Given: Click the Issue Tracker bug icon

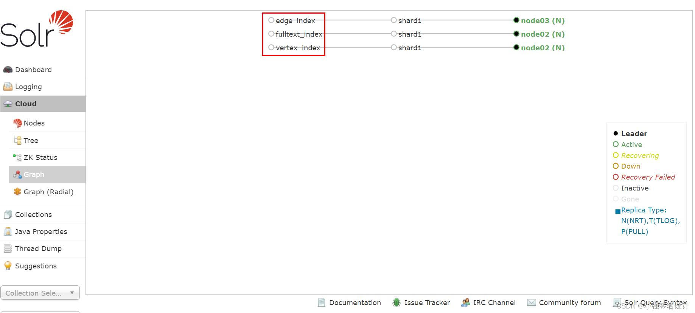Looking at the screenshot, I should 396,302.
